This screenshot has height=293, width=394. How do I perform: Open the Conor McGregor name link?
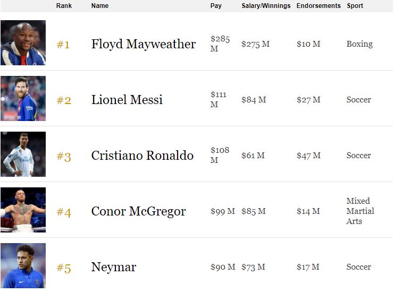point(138,211)
